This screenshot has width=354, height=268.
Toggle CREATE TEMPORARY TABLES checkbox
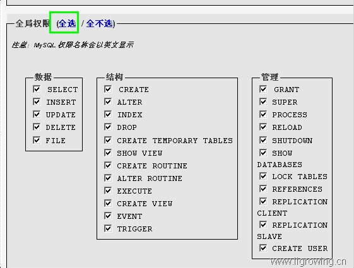coord(108,140)
